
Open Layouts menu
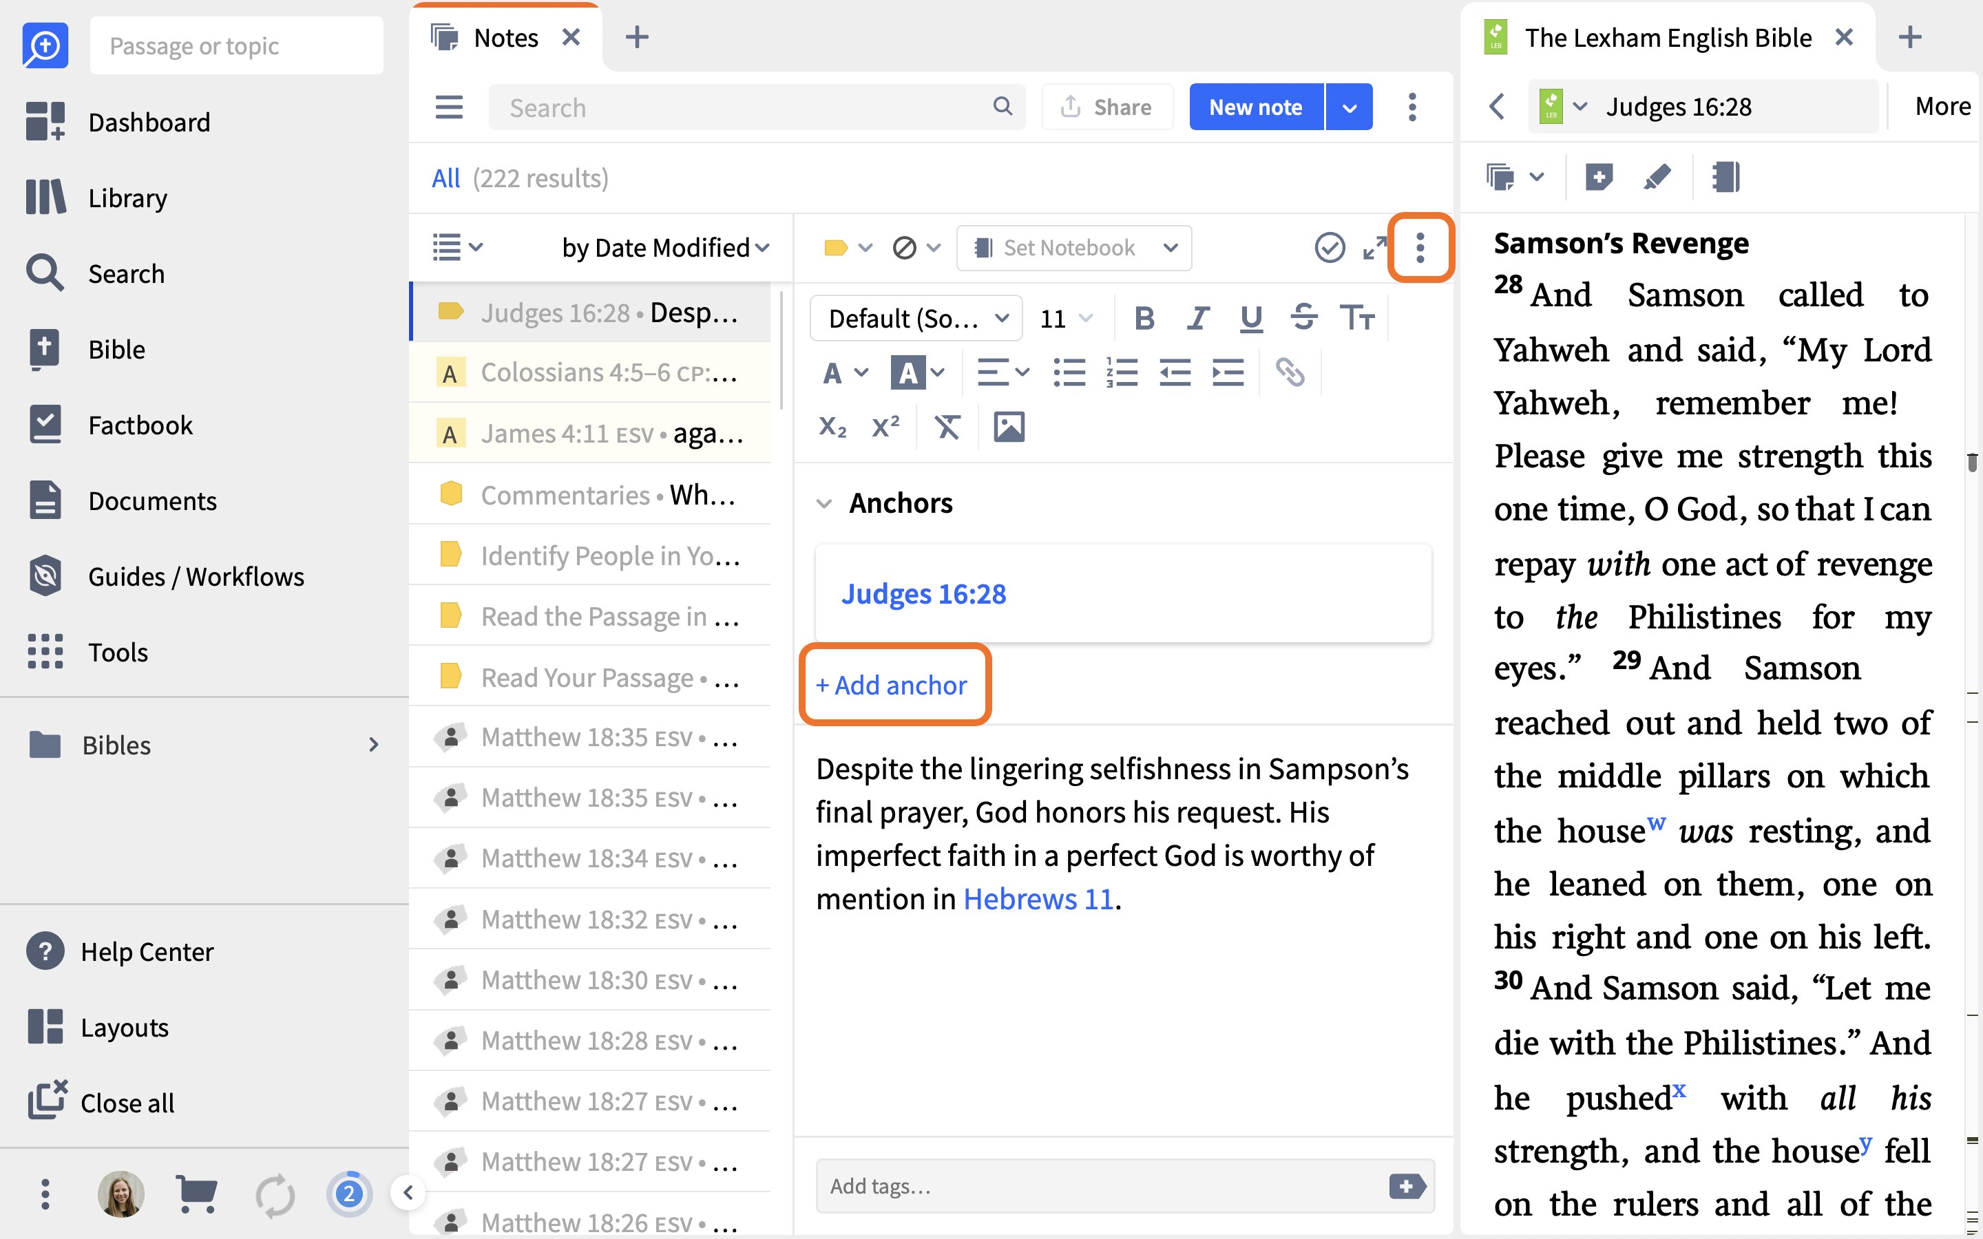[98, 1027]
